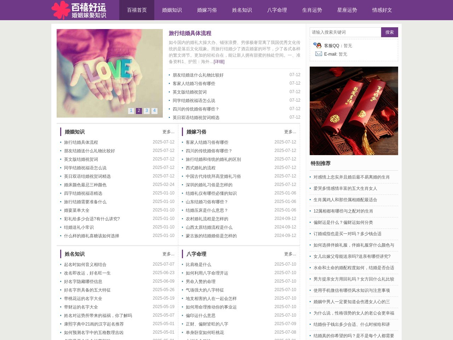This screenshot has height=340, width=453.
Task: Expand 更多 in the 八字命理 section
Action: point(290,254)
